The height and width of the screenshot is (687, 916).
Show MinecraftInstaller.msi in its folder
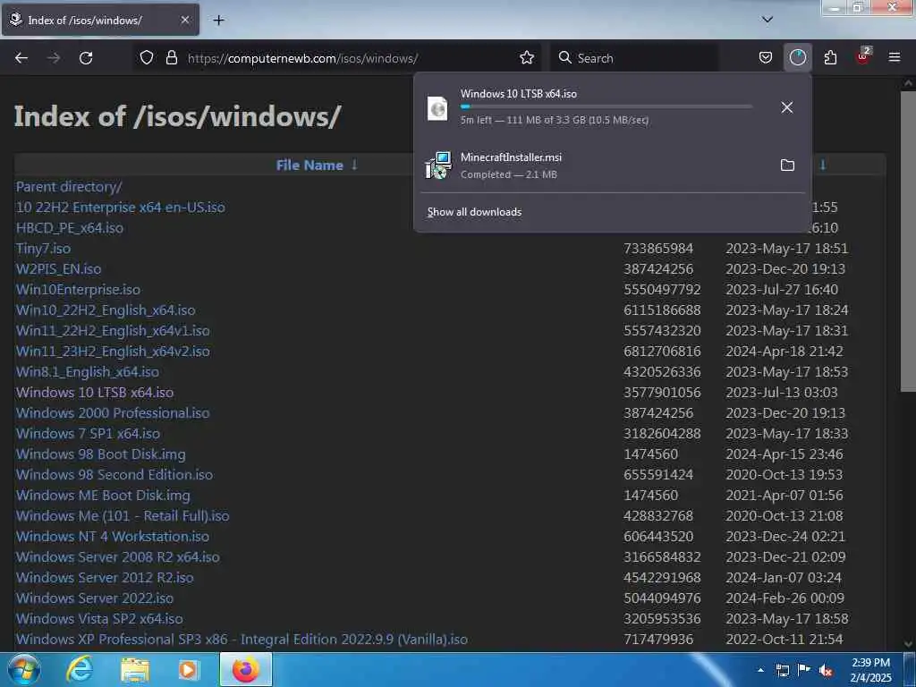click(787, 165)
